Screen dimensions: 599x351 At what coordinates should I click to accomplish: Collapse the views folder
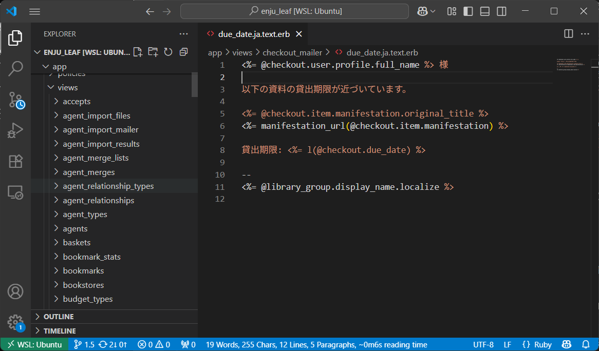pyautogui.click(x=114, y=88)
